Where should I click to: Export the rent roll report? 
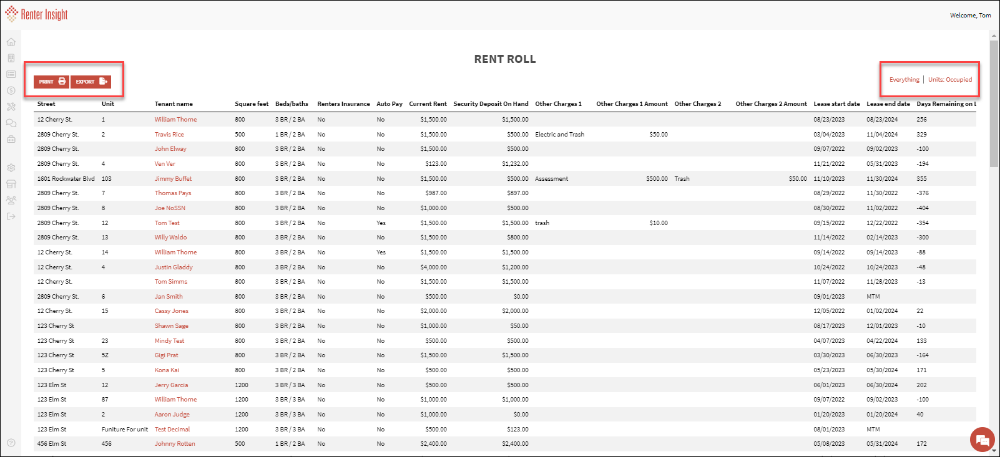pyautogui.click(x=91, y=82)
